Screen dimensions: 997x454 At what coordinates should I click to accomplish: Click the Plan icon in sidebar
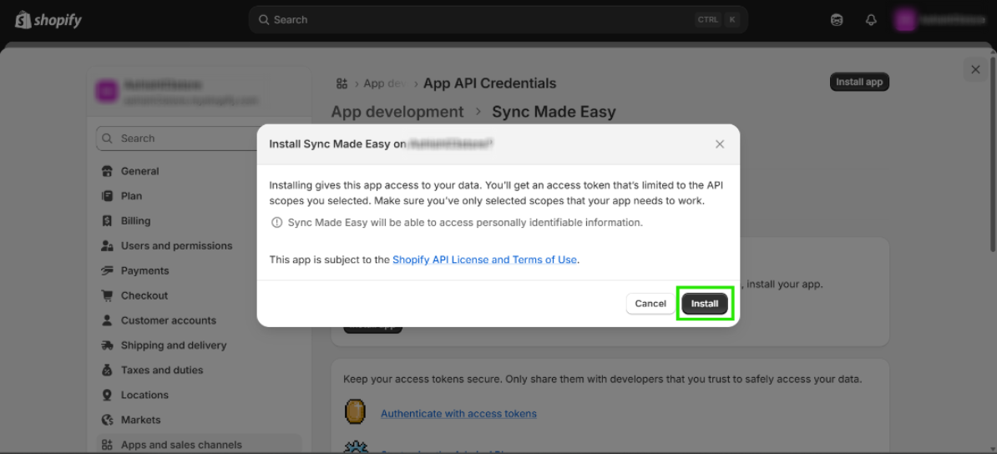108,196
